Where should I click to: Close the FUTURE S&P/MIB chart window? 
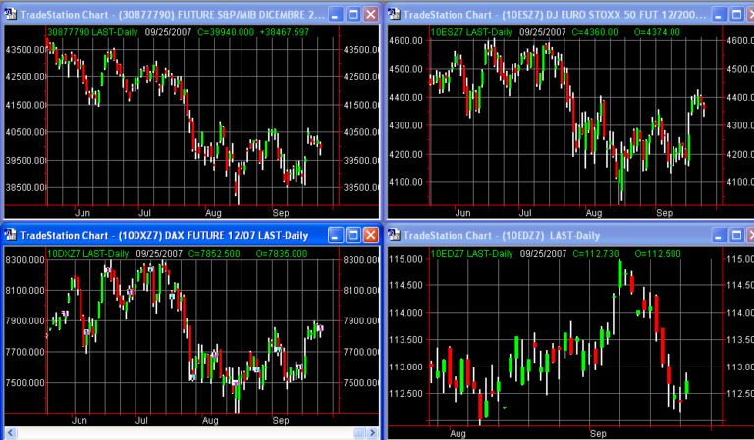[x=370, y=15]
